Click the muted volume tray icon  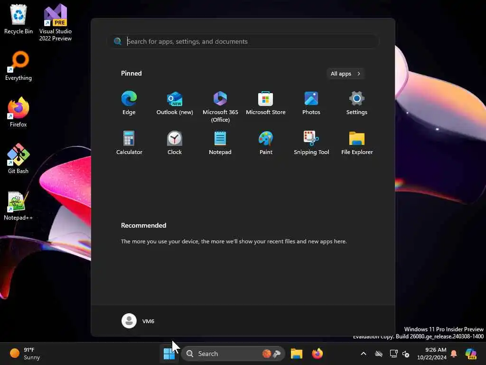coord(406,354)
